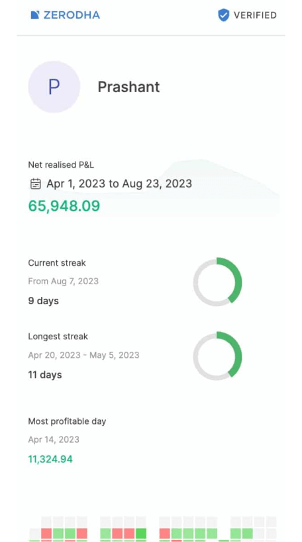
Task: Select the VERIFIED label text
Action: 255,15
